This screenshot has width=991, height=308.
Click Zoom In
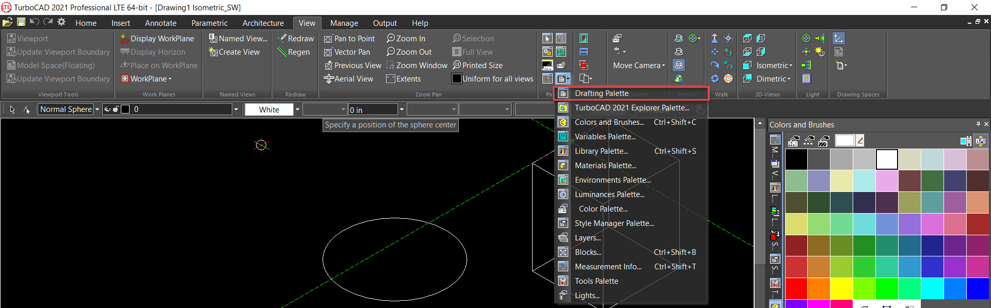click(406, 38)
